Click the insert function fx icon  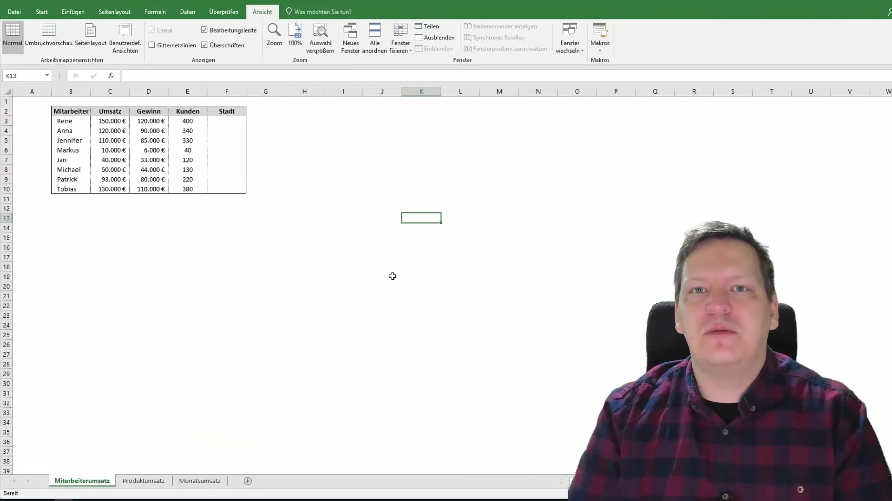pos(111,76)
